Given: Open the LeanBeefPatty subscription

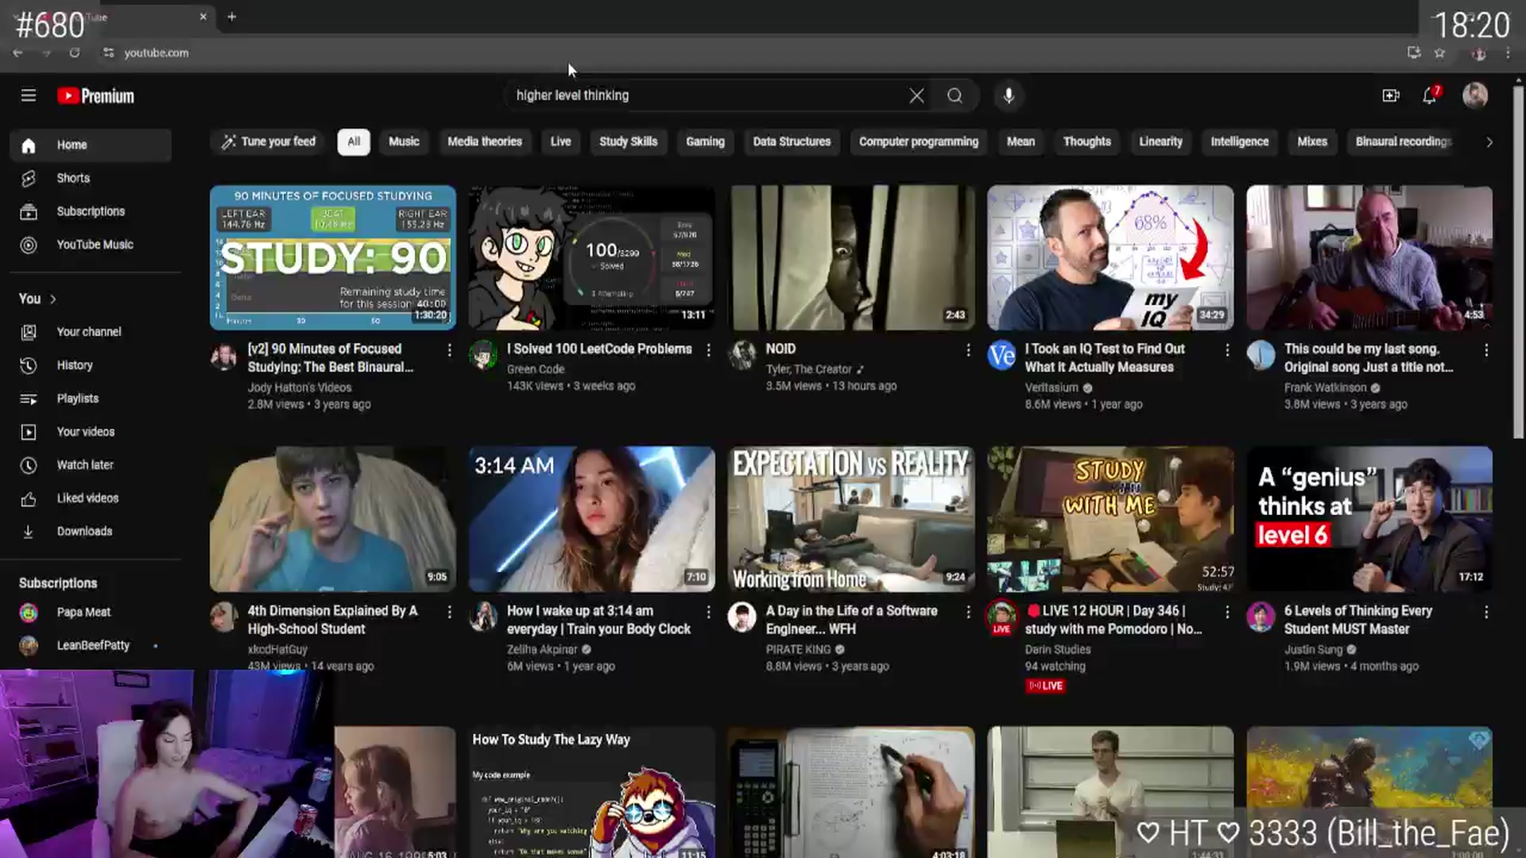Looking at the screenshot, I should tap(91, 646).
